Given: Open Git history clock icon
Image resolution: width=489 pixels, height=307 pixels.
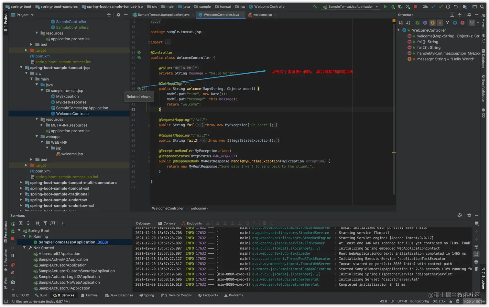Looking at the screenshot, I should click(448, 6).
